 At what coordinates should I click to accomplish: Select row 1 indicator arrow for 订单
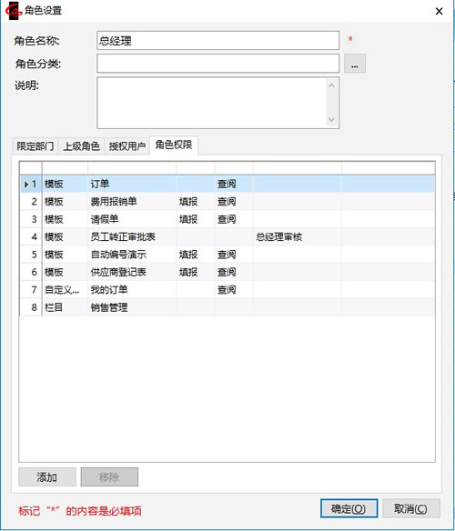click(x=26, y=185)
